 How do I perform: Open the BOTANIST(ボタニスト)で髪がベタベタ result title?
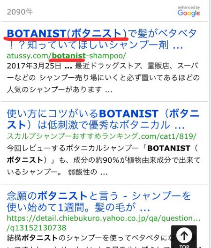point(102,39)
